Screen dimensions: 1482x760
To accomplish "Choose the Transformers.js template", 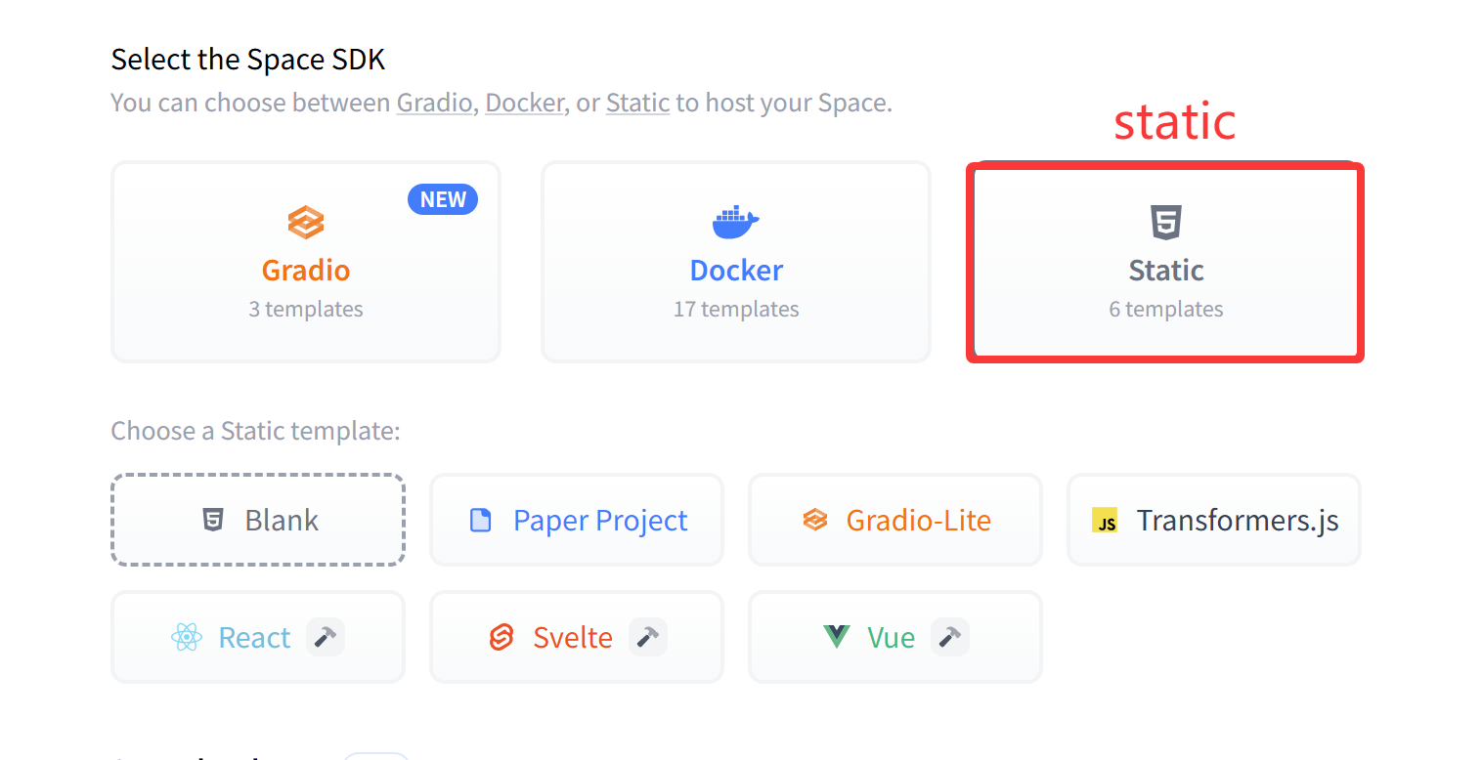I will (1214, 520).
